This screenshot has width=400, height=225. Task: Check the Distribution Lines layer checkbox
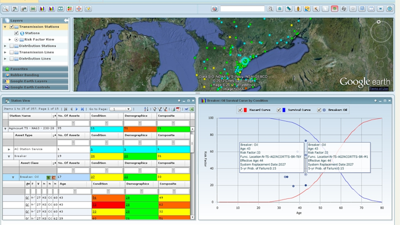click(12, 58)
